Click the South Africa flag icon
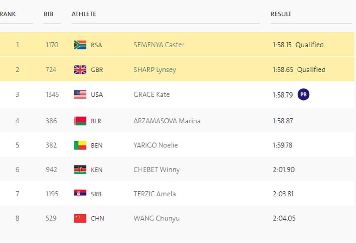Image resolution: width=356 pixels, height=243 pixels. [x=80, y=45]
